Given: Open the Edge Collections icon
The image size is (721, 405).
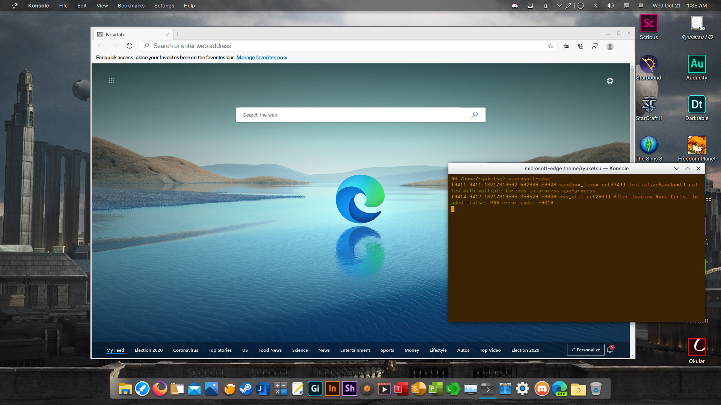Looking at the screenshot, I should 581,46.
